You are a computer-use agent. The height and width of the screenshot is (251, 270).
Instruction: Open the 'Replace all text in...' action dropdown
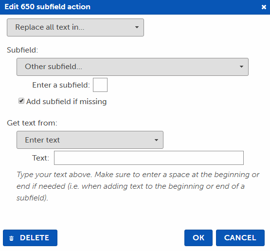pyautogui.click(x=75, y=27)
